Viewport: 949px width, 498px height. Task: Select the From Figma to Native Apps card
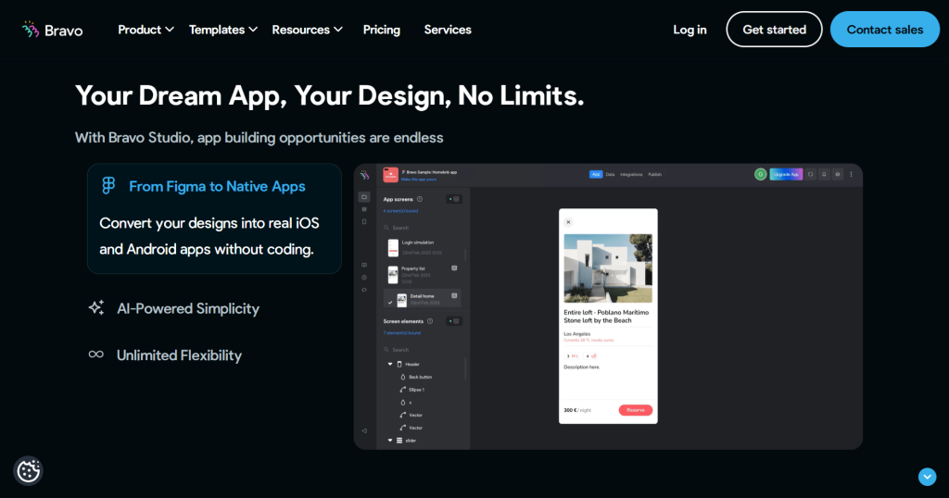(214, 218)
